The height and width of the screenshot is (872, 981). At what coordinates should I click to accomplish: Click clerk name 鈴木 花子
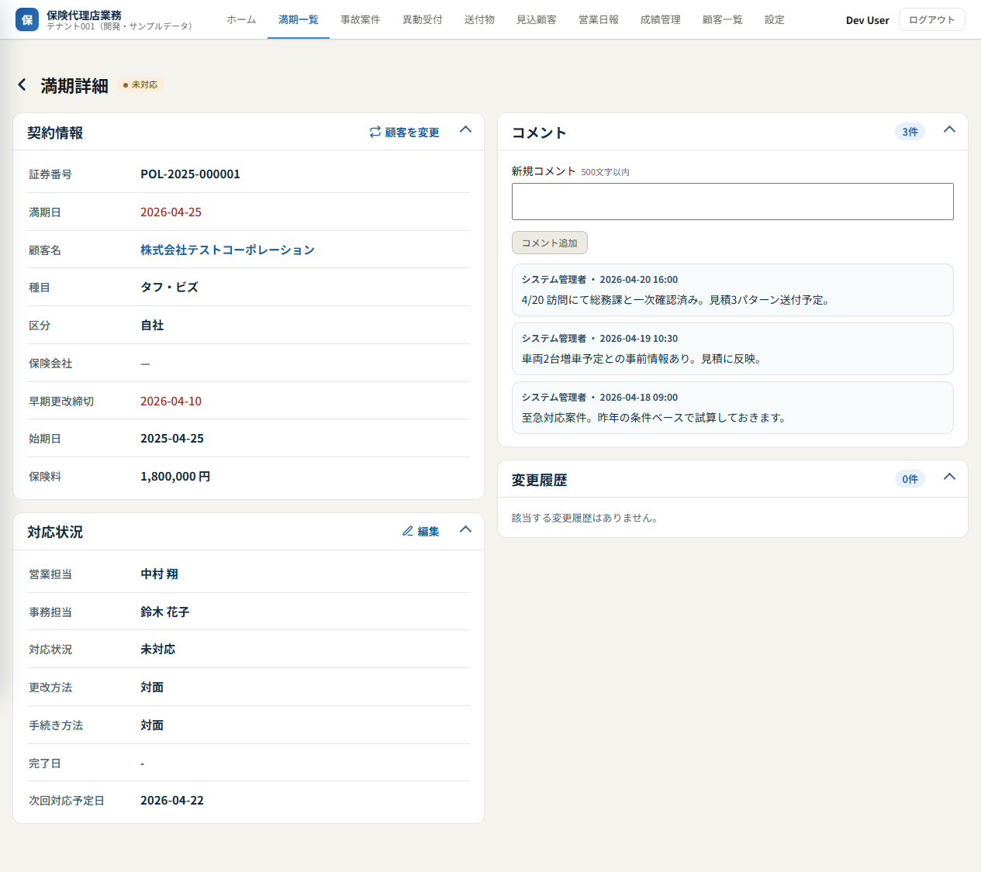164,612
